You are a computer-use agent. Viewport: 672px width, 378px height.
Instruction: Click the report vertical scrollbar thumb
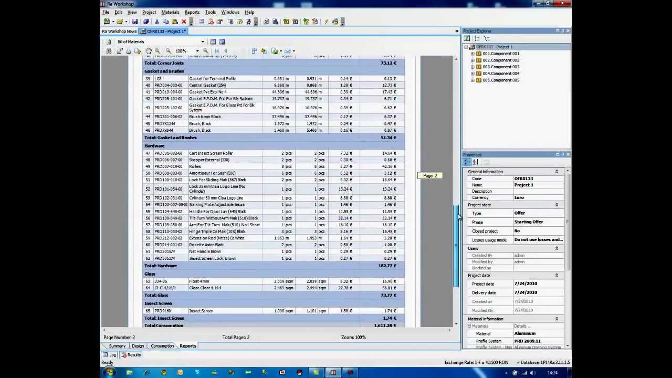coord(456,246)
